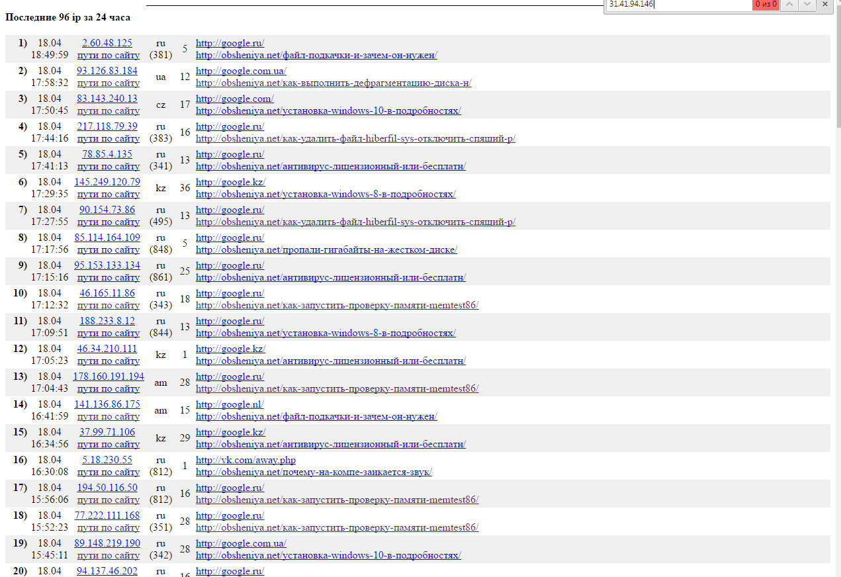Viewport: 841px width, 577px height.
Task: Open 'пути по сайту' for row 3
Action: 109,111
